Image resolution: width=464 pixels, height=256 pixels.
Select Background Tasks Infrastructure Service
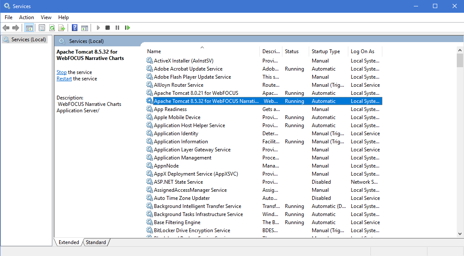pos(198,214)
